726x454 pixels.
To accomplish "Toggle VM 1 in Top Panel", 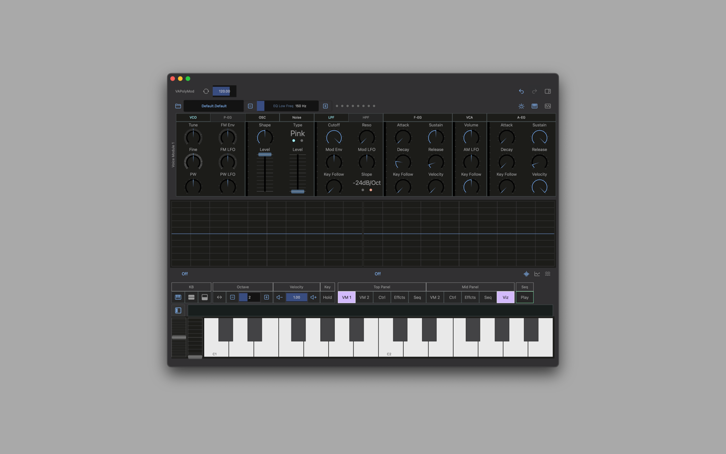I will tap(346, 297).
